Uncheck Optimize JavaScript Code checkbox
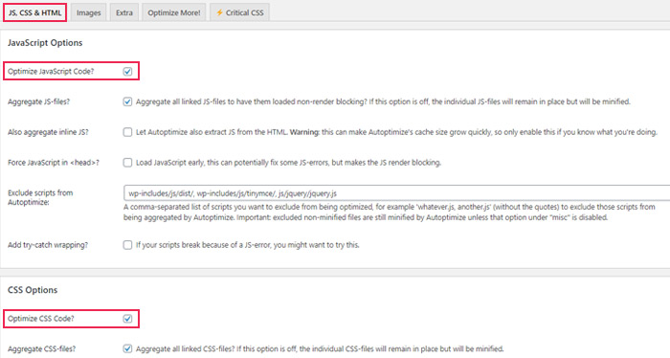Viewport: 670px width, 358px height. point(127,72)
